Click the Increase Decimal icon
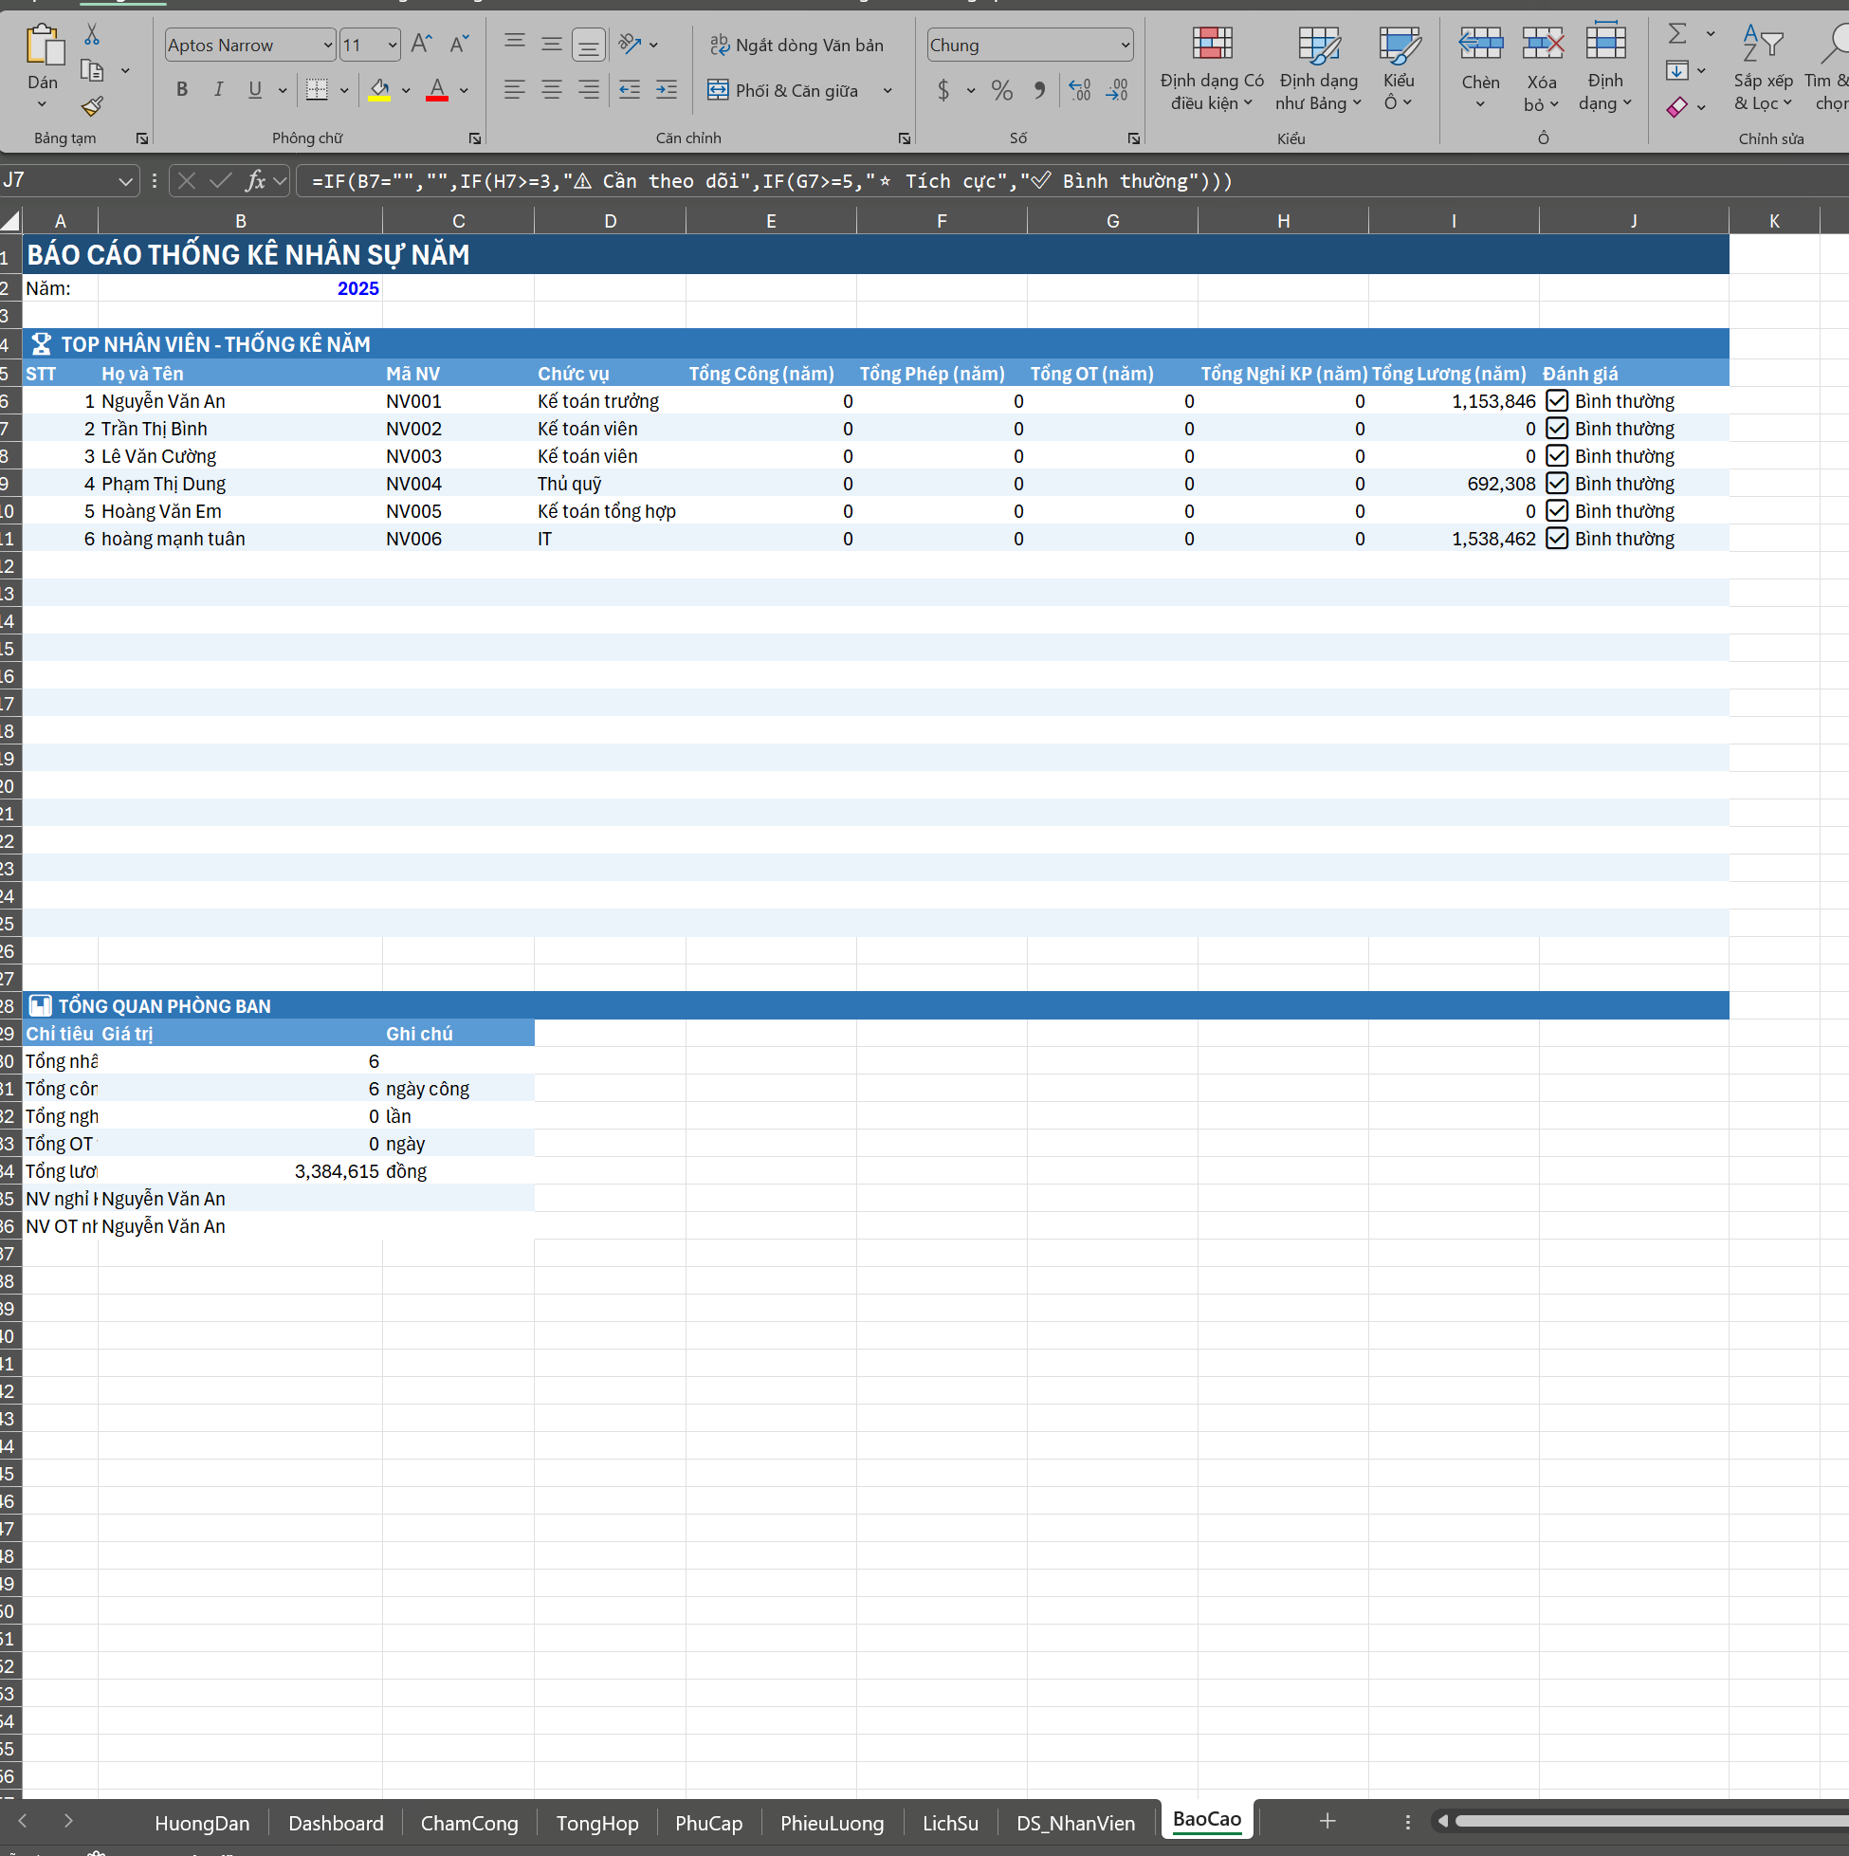Image resolution: width=1849 pixels, height=1856 pixels. [1080, 90]
